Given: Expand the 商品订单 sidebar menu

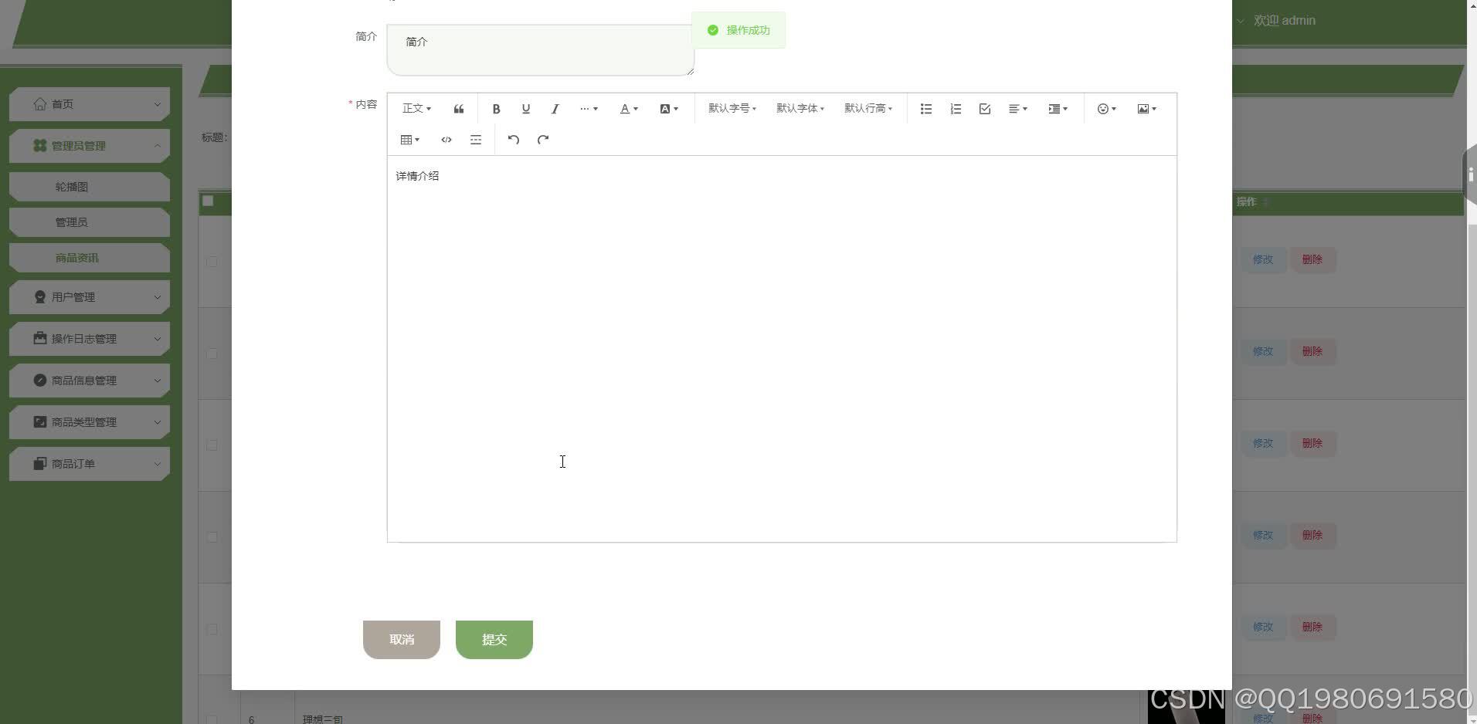Looking at the screenshot, I should click(x=90, y=464).
